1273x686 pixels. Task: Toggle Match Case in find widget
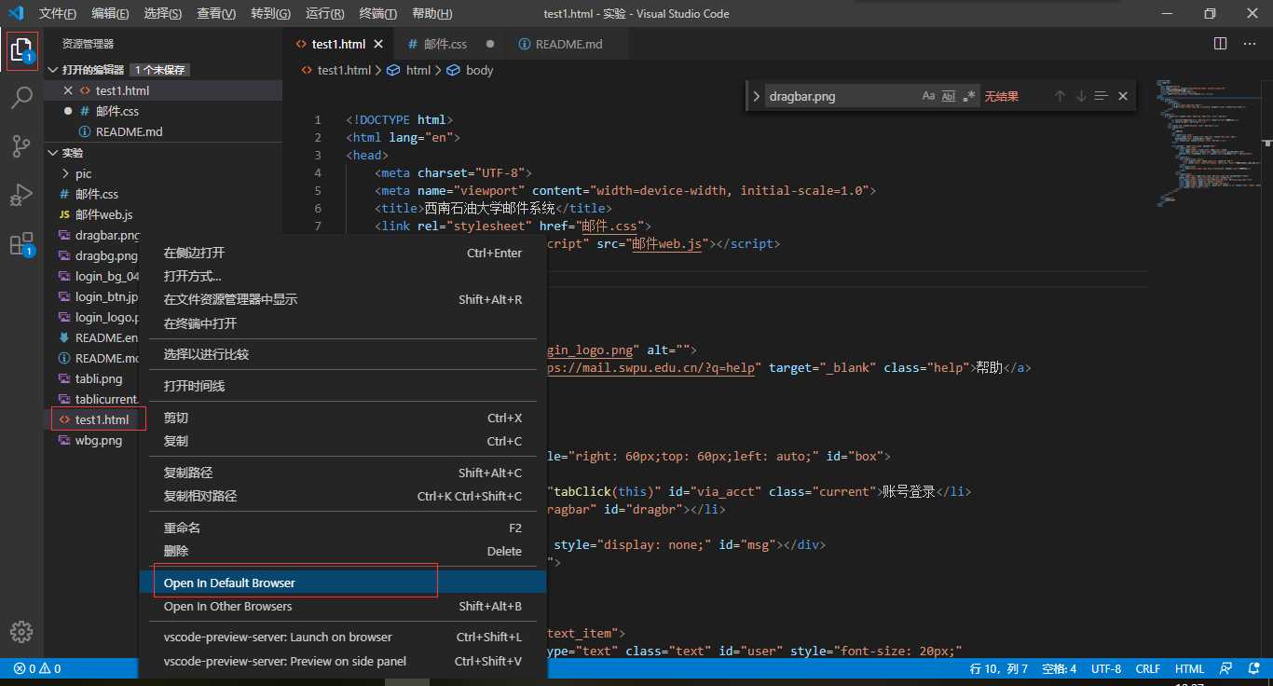click(928, 96)
